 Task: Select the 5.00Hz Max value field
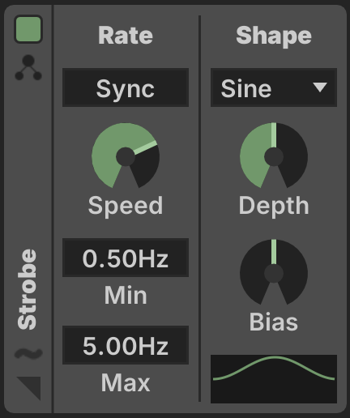tap(126, 345)
